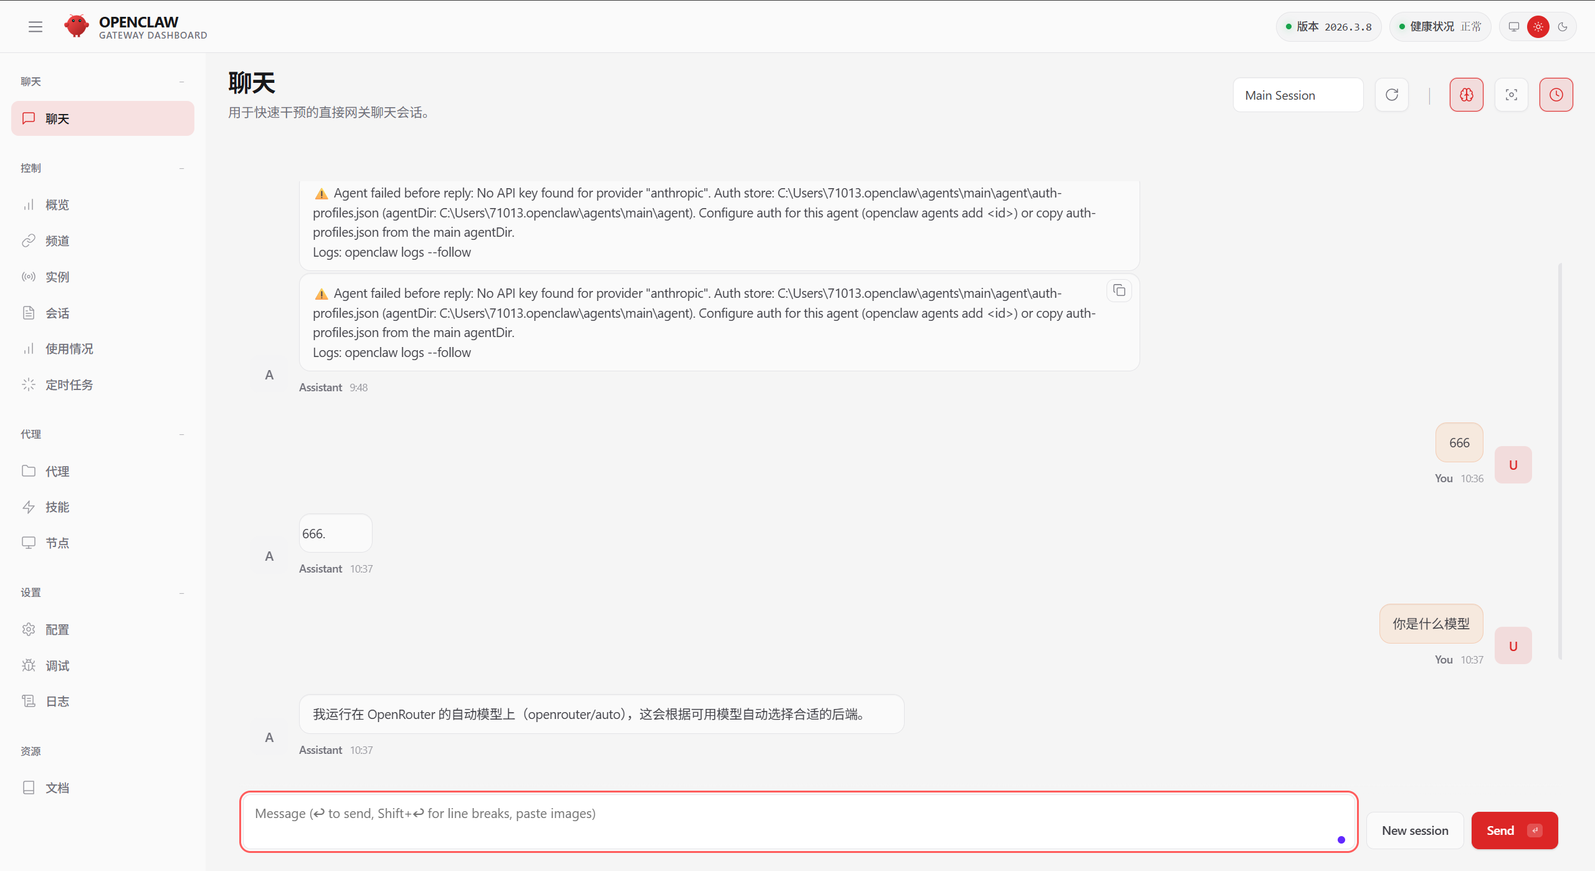1595x871 pixels.
Task: Start a New session
Action: (x=1415, y=830)
